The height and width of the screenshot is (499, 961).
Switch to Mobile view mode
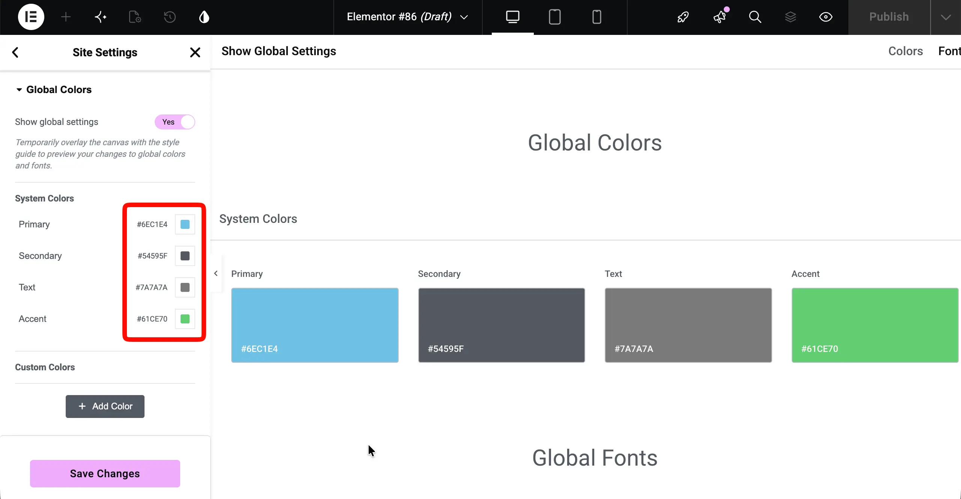(x=596, y=17)
